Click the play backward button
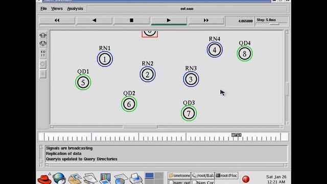Viewport: 327px width, 184px height. (94, 20)
